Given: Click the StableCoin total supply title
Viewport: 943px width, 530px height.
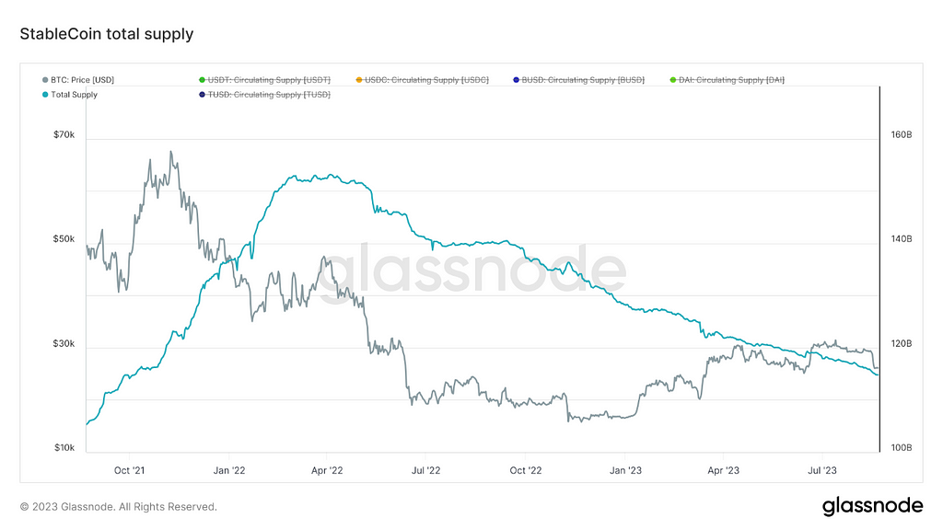Looking at the screenshot, I should 107,34.
